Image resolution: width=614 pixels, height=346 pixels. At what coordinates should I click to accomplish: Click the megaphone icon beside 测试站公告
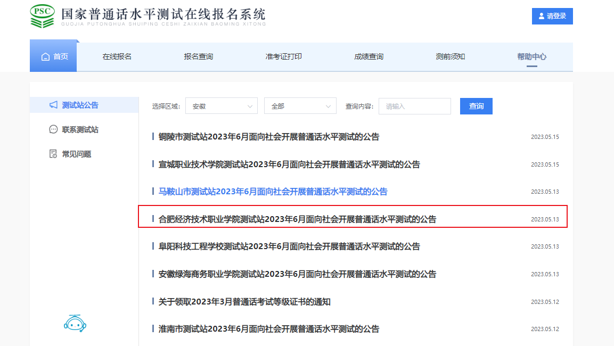(x=53, y=105)
